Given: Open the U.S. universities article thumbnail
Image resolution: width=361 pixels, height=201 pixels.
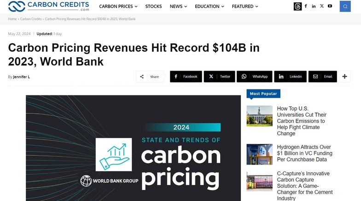Looking at the screenshot, I should pyautogui.click(x=259, y=116).
